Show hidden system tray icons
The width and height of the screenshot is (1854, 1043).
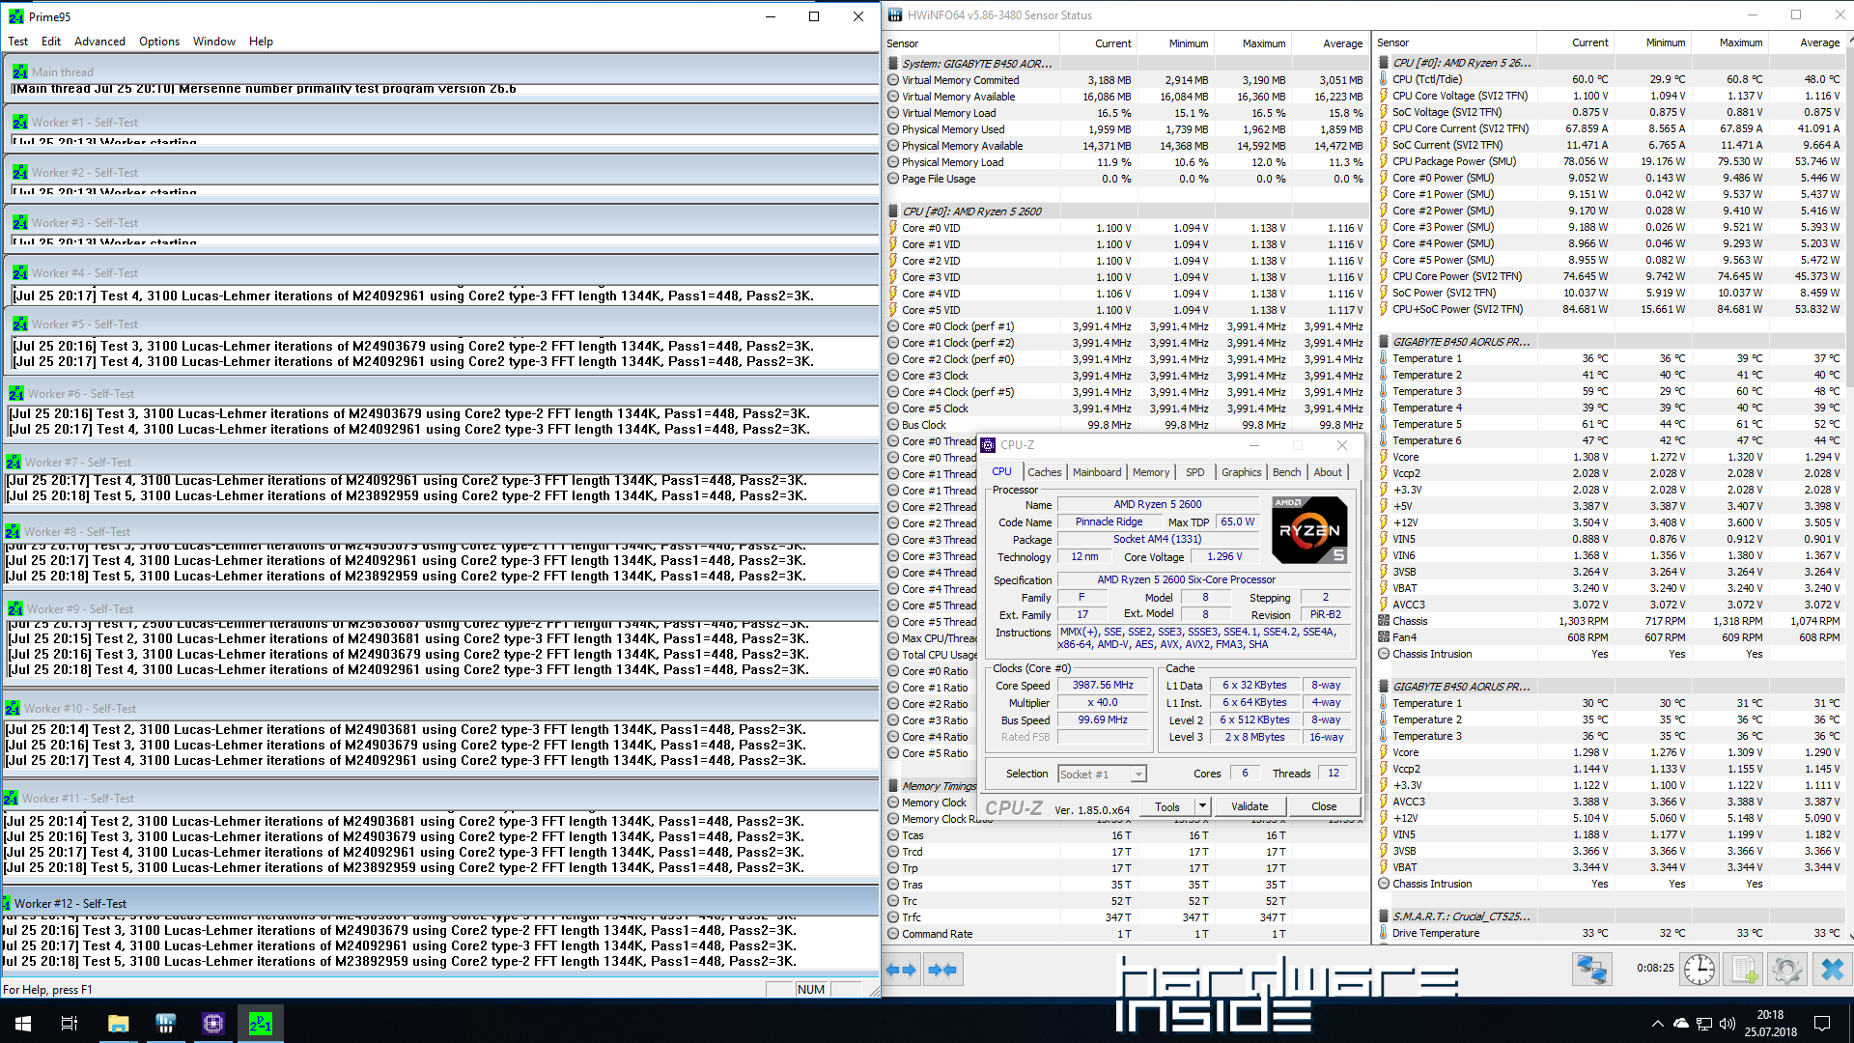[1658, 1023]
